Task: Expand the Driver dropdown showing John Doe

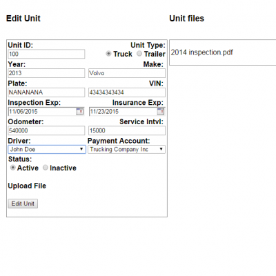Action: tap(47, 149)
